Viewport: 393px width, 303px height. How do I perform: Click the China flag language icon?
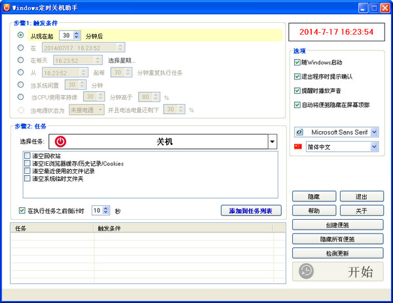click(298, 146)
